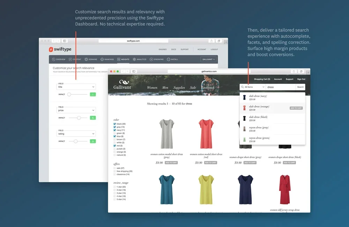This screenshot has height=227, width=349.
Task: Click the Swiftype lightning bolt logo icon
Action: coord(51,49)
